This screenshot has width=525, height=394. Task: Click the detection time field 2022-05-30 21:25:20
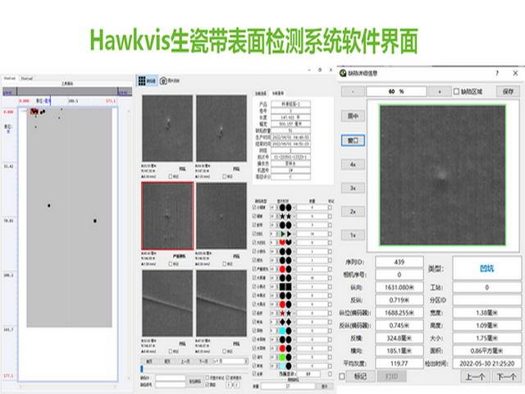point(486,364)
